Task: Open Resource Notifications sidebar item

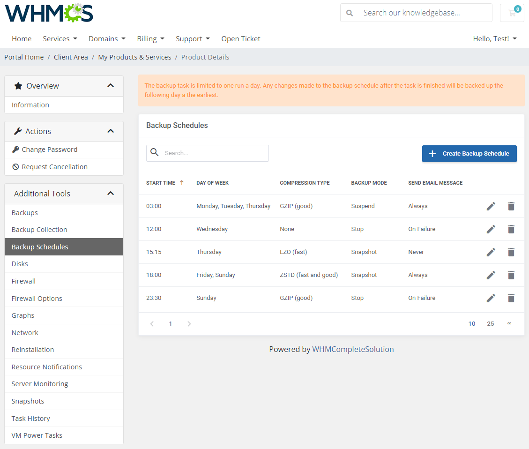Action: point(64,367)
